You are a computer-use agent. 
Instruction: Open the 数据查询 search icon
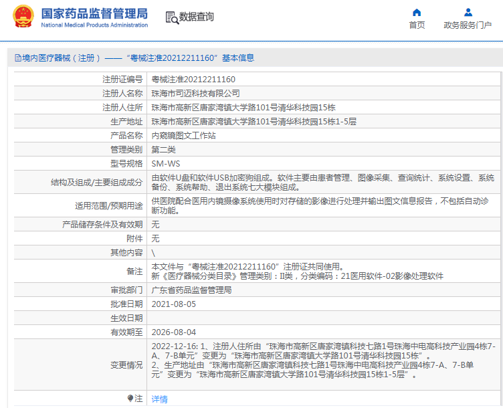point(172,17)
